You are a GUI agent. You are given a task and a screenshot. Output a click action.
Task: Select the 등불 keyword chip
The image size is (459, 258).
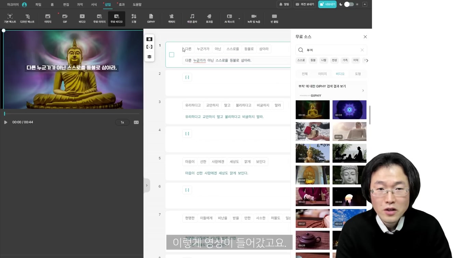tap(313, 60)
